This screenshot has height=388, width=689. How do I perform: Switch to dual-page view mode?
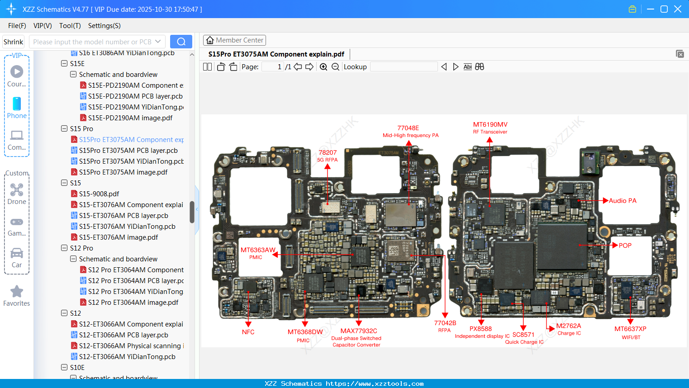pyautogui.click(x=207, y=66)
